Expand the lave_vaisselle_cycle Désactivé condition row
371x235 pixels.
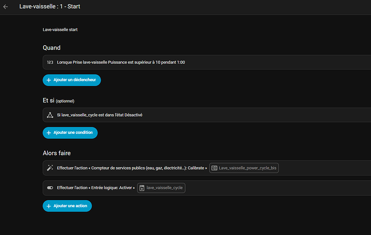point(207,115)
